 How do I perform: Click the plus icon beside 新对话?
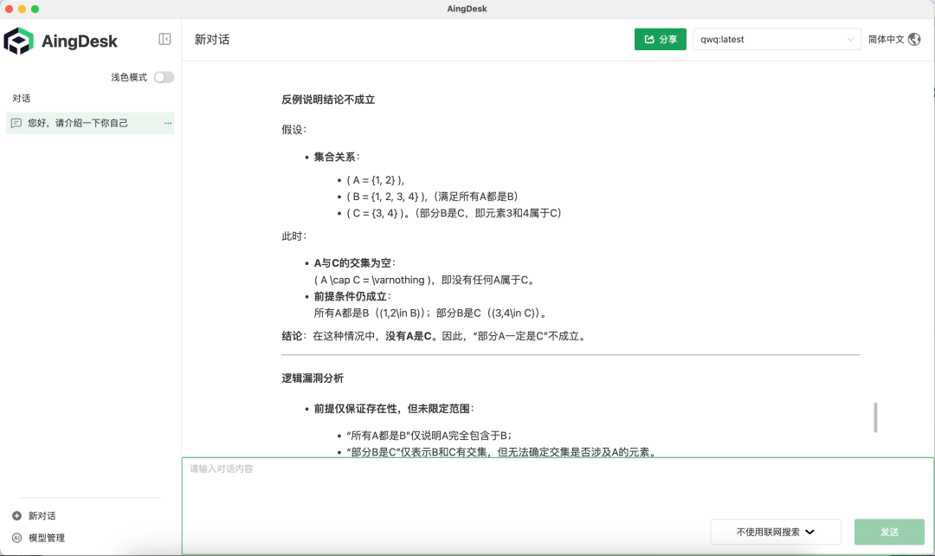(x=16, y=515)
